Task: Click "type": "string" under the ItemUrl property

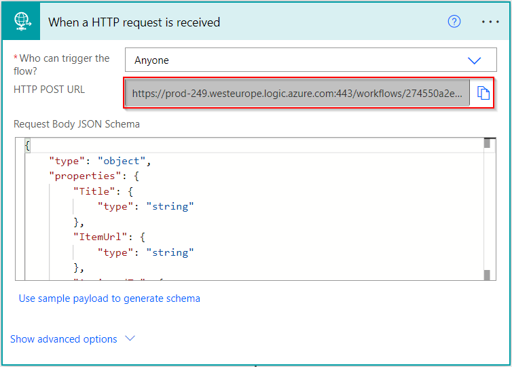Action: pos(146,252)
